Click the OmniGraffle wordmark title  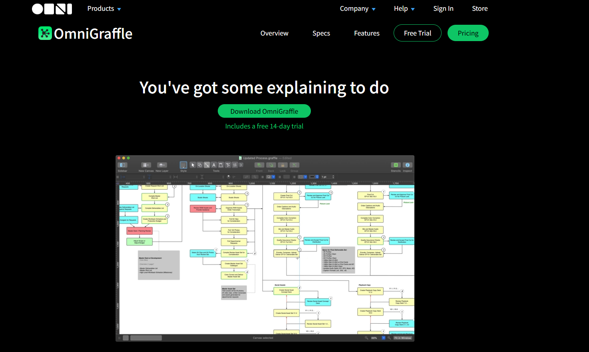pos(93,34)
